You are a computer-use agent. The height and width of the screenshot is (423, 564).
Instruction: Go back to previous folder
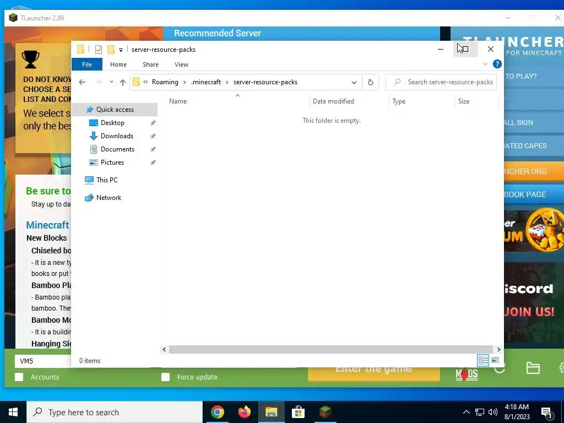click(82, 82)
